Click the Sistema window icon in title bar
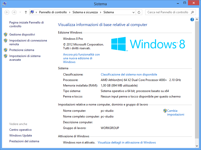The width and height of the screenshot is (201, 150). point(5,3)
